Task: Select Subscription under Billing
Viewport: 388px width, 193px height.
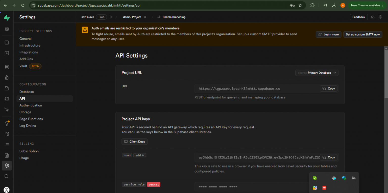Action: pos(29,151)
